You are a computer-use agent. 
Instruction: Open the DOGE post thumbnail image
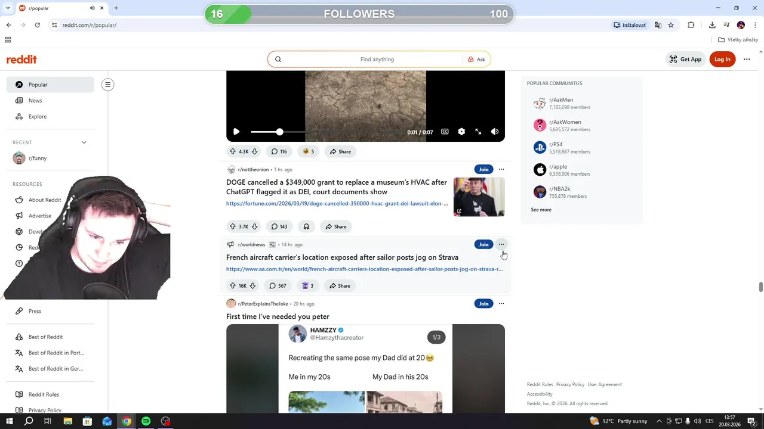pyautogui.click(x=479, y=197)
